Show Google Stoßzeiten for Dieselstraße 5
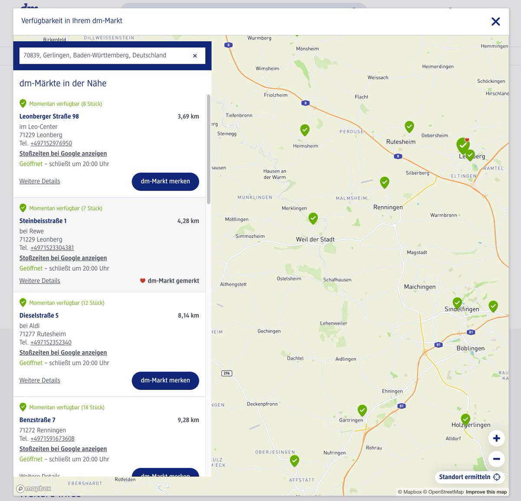 63,353
